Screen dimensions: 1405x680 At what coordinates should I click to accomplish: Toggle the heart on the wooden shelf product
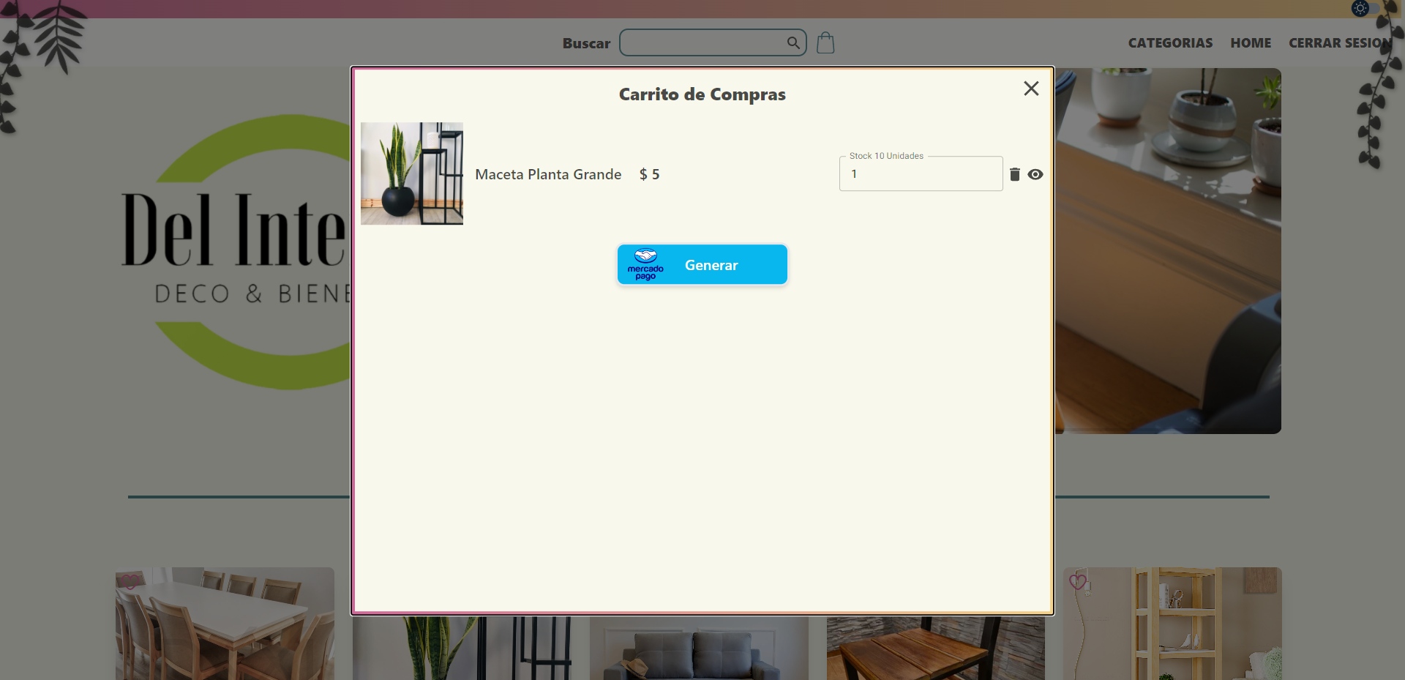click(1077, 582)
